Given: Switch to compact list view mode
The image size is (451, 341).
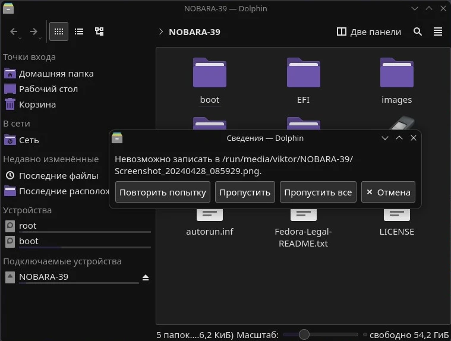Looking at the screenshot, I should [x=79, y=31].
